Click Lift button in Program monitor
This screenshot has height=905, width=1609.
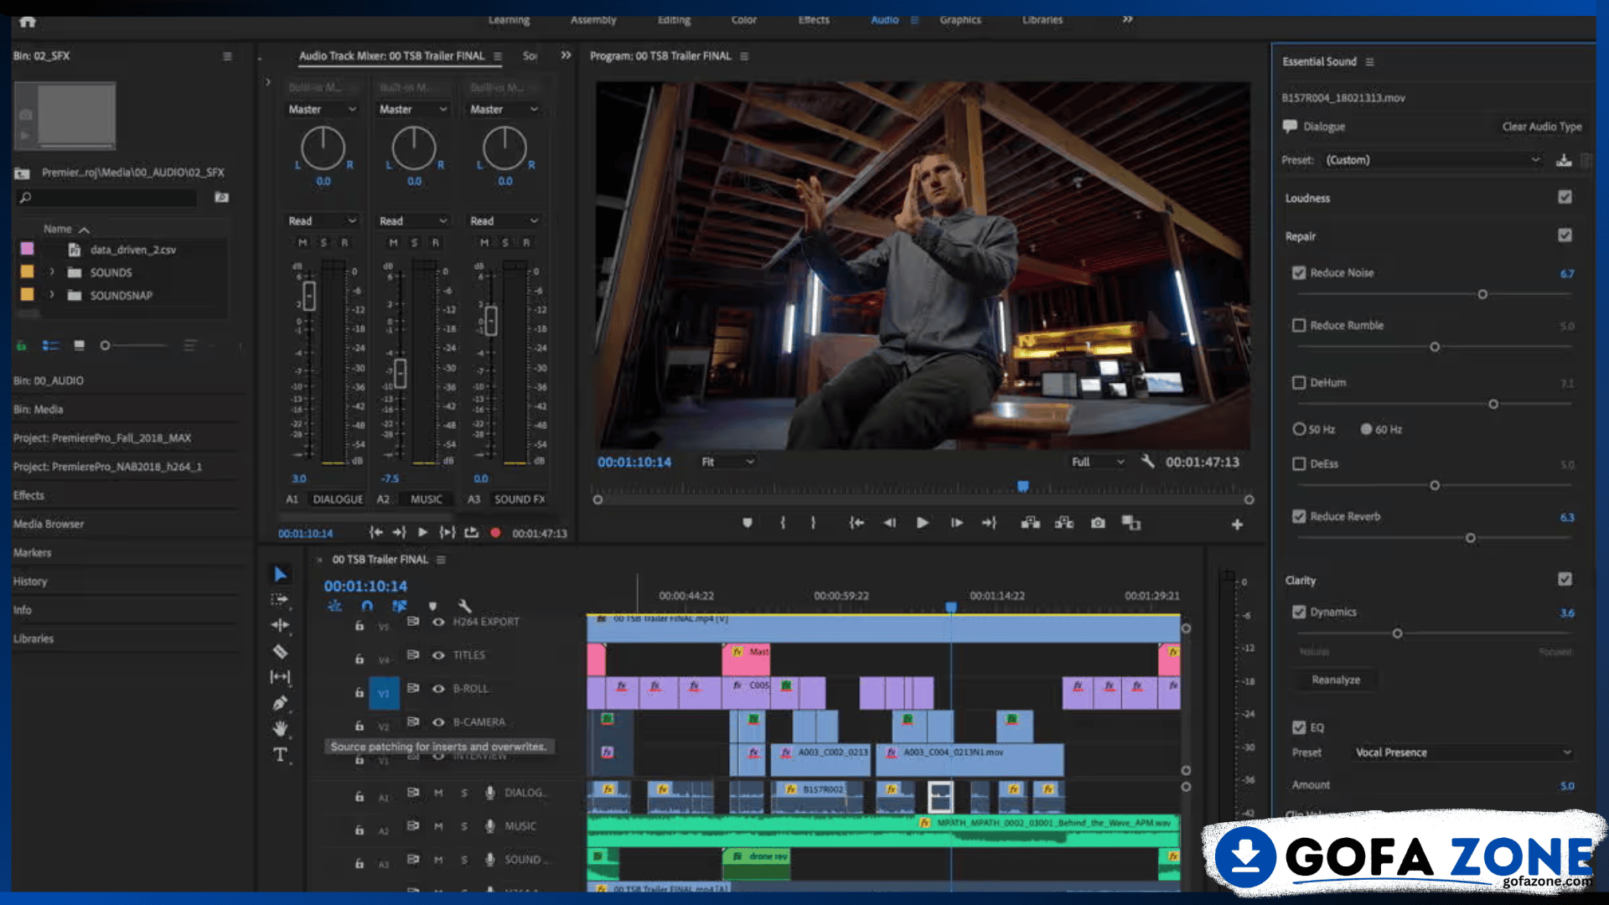[1031, 523]
